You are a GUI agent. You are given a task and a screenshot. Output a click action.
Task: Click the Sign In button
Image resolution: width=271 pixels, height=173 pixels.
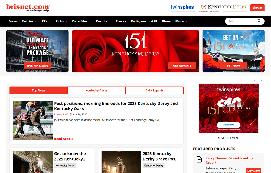tap(257, 8)
